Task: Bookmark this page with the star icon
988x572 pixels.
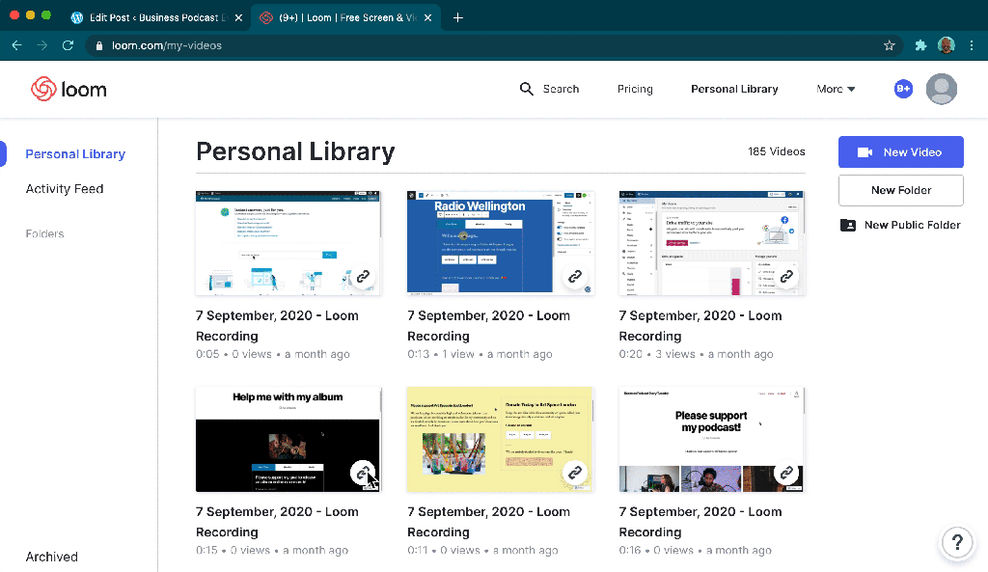Action: tap(889, 45)
